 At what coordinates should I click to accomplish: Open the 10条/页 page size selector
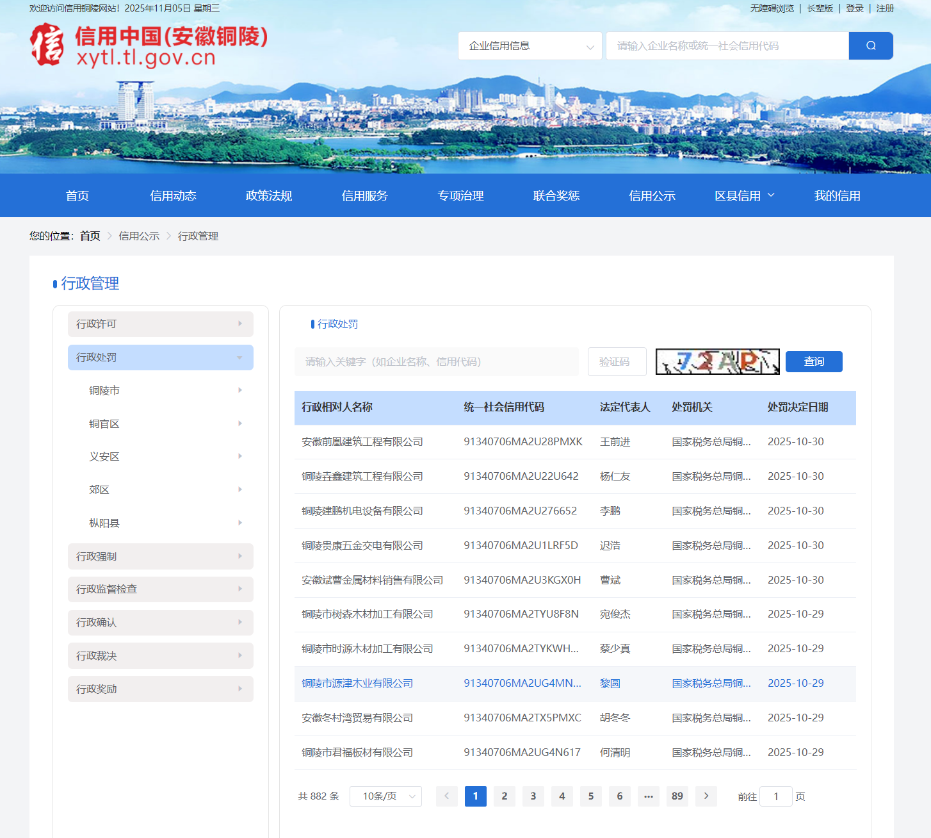coord(385,796)
